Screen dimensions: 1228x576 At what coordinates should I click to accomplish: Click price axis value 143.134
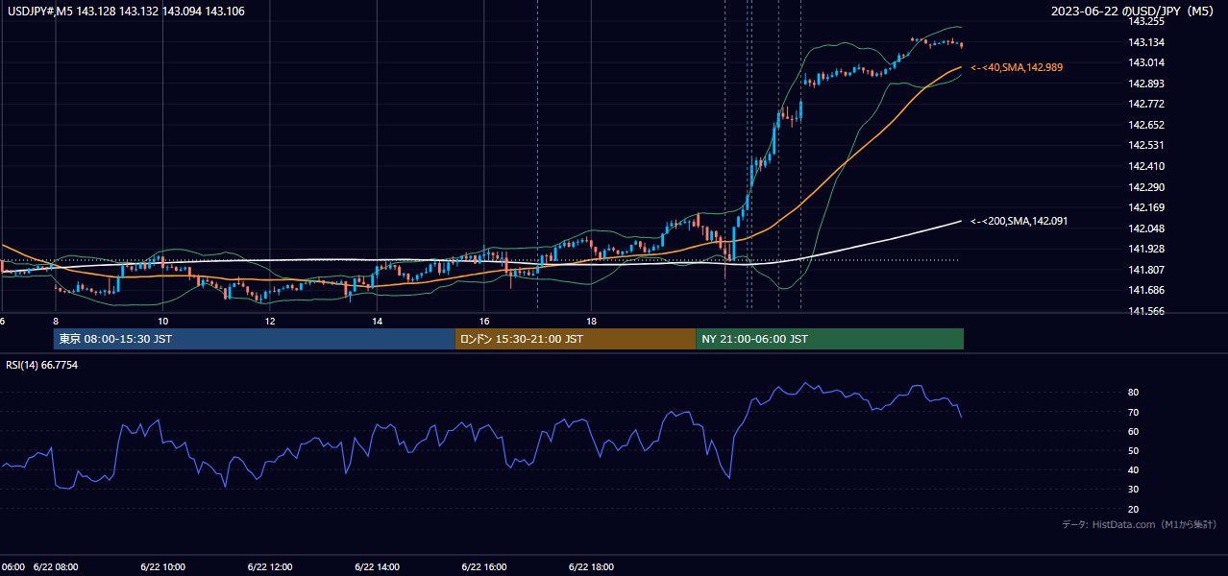pos(1146,42)
